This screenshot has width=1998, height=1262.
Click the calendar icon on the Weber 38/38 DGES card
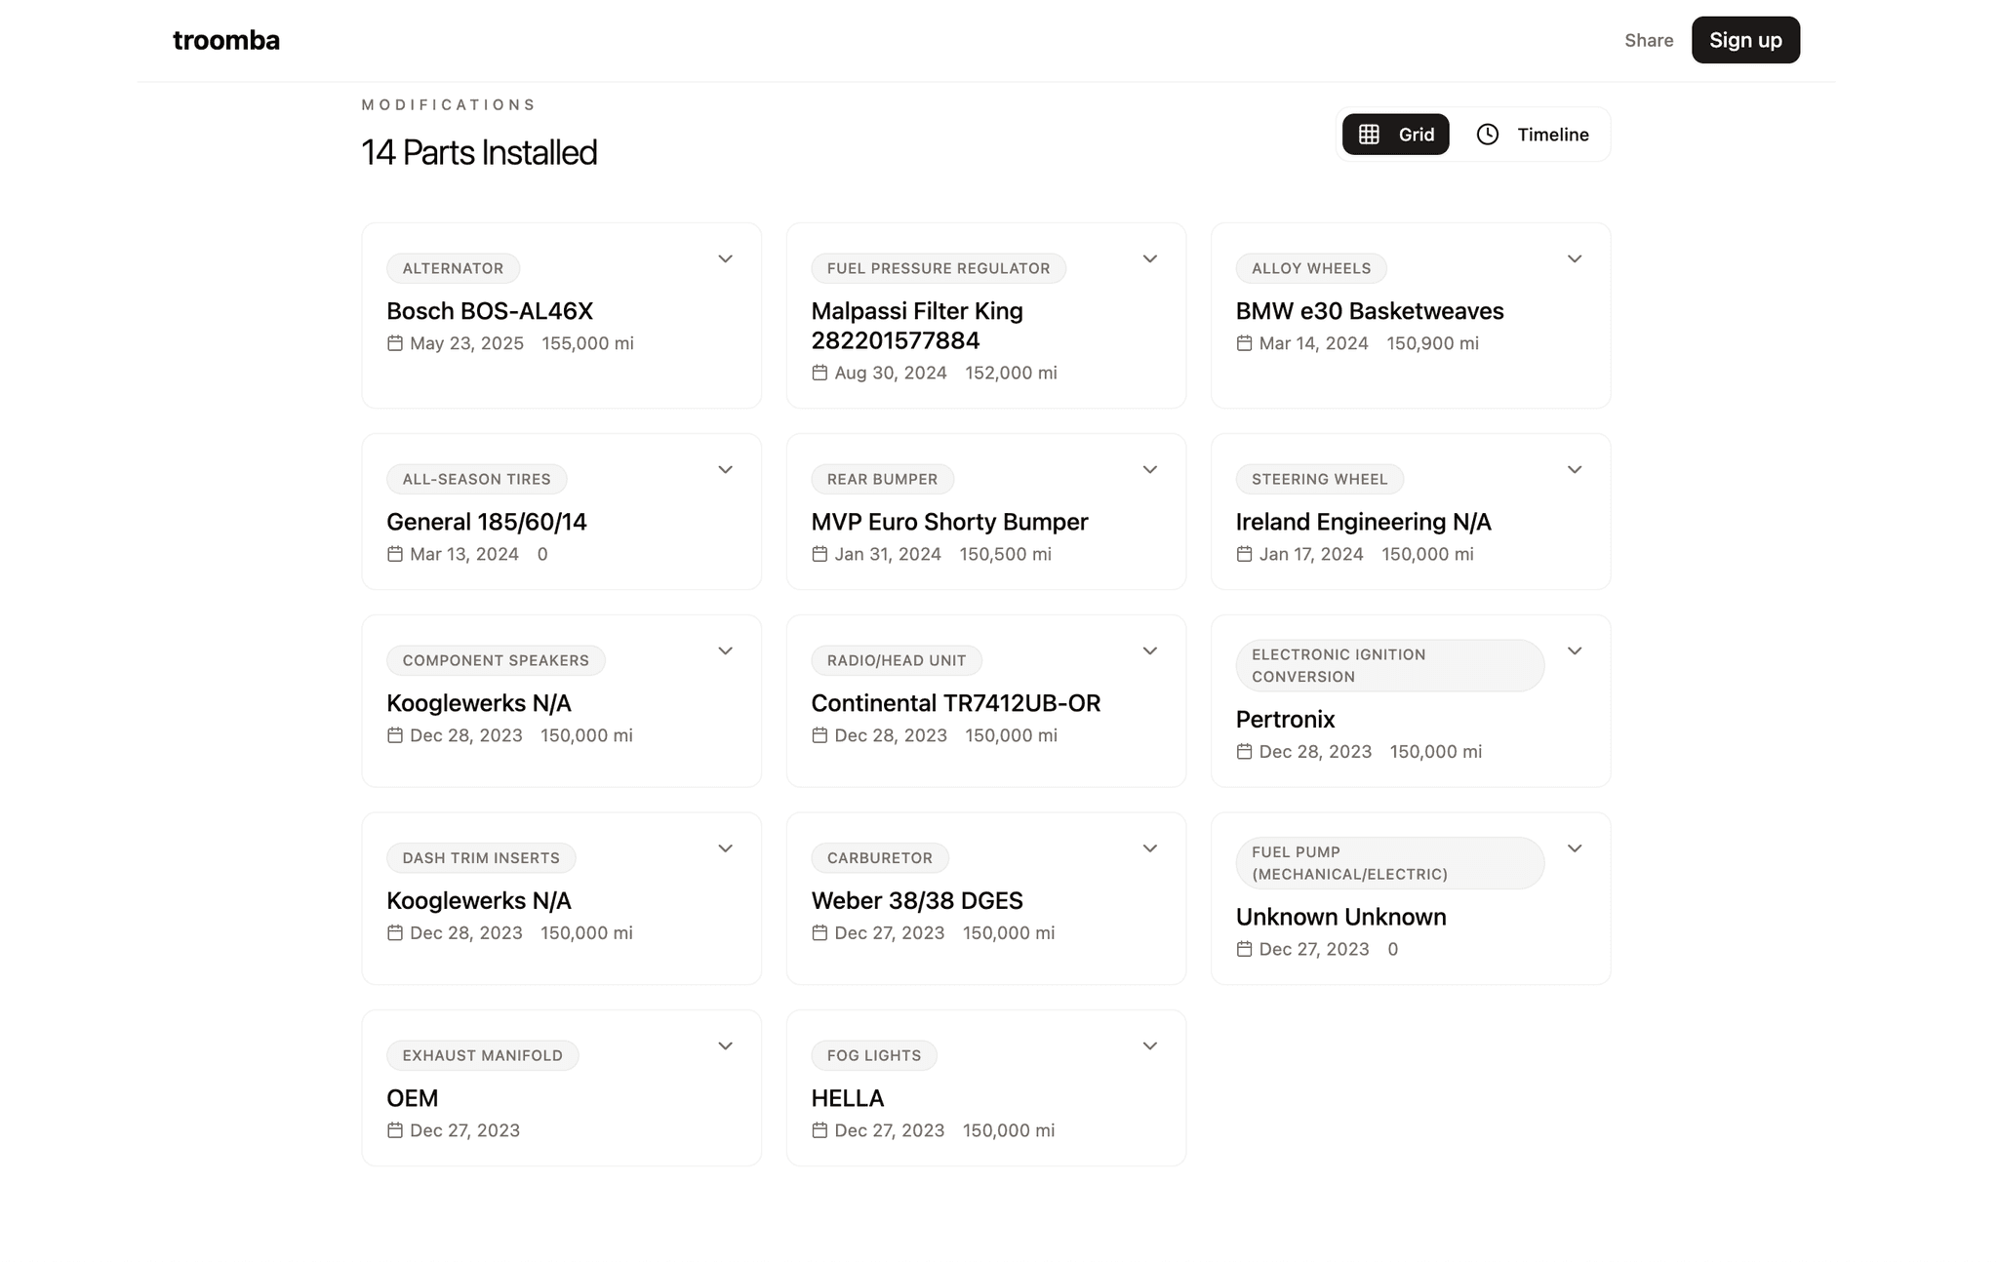click(x=819, y=932)
